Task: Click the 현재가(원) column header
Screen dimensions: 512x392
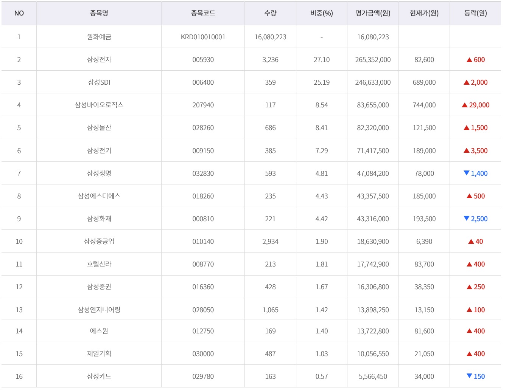Action: (x=424, y=13)
